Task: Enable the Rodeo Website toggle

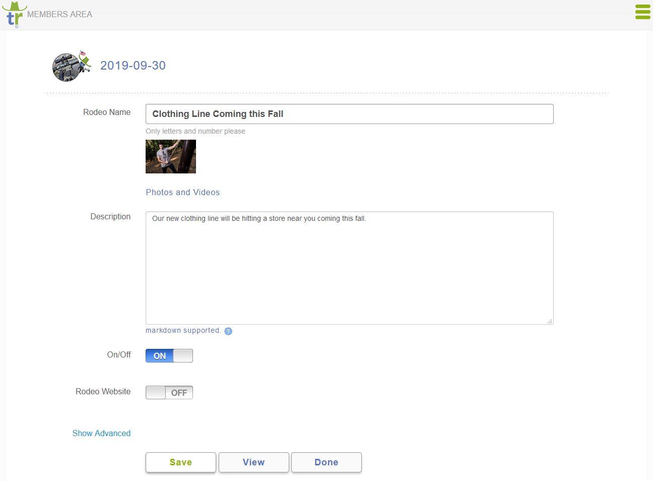Action: [x=169, y=392]
